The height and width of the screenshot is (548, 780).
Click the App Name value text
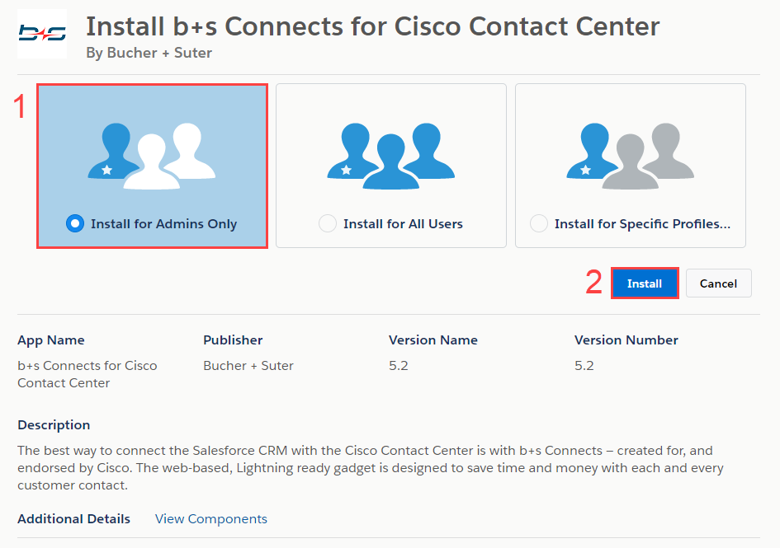pyautogui.click(x=87, y=374)
